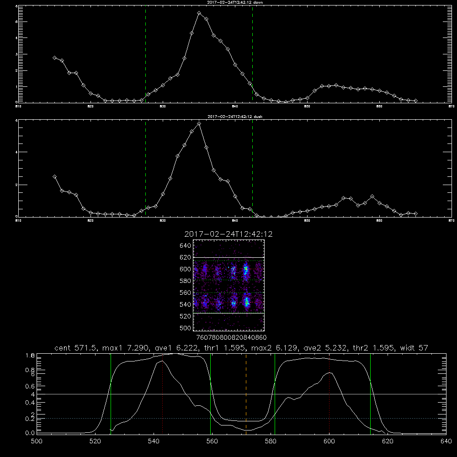The image size is (457, 457).
Task: Click the dotted horizontal threshold line in bottom plot
Action: pyautogui.click(x=241, y=419)
